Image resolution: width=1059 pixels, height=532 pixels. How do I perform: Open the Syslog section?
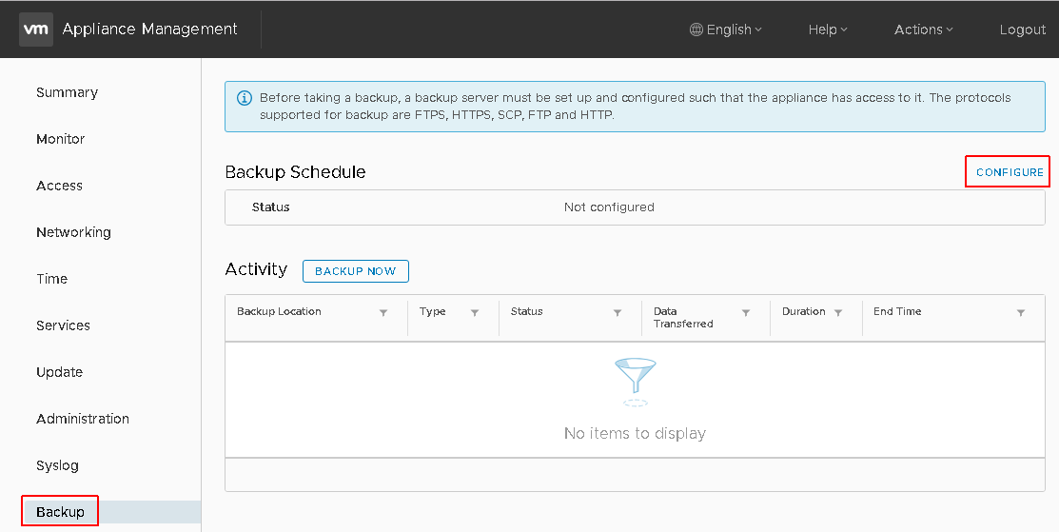[57, 465]
